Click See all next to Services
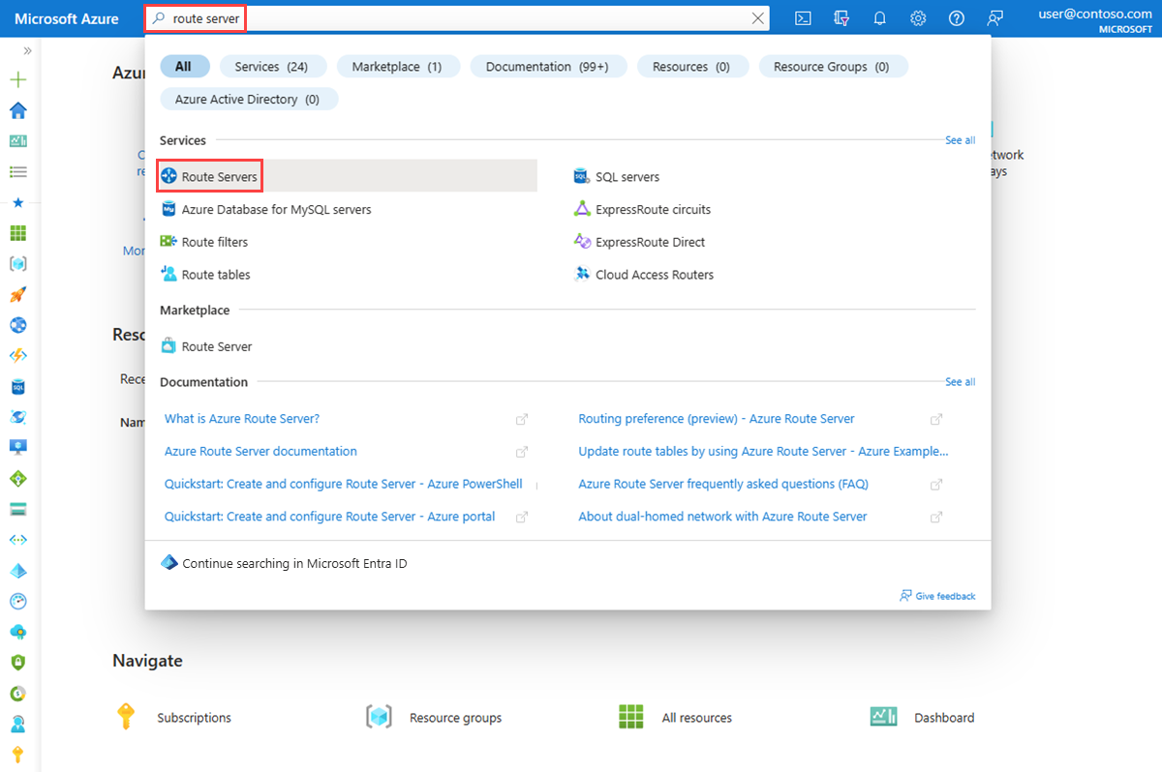 pos(960,140)
